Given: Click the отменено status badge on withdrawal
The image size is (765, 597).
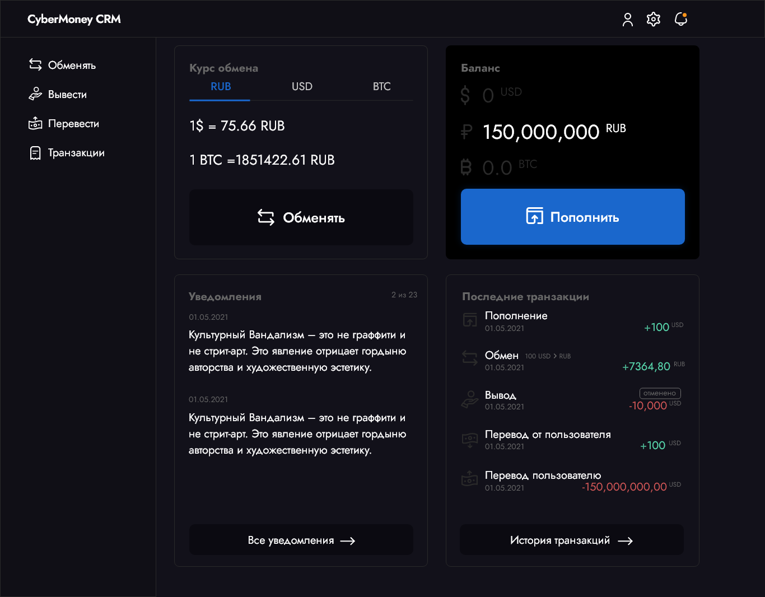Looking at the screenshot, I should (x=660, y=393).
